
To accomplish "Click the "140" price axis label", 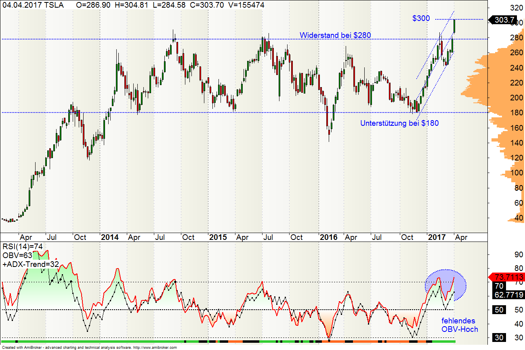I will tap(517, 143).
